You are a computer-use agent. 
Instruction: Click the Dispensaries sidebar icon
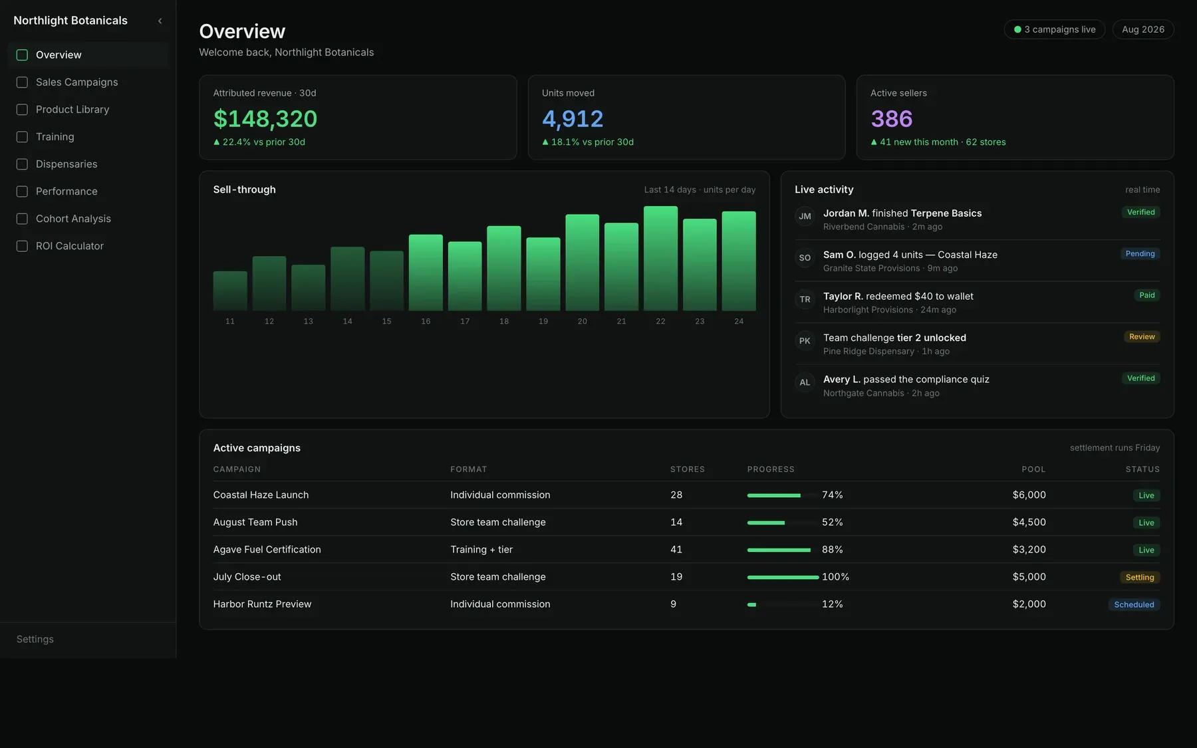tap(22, 164)
